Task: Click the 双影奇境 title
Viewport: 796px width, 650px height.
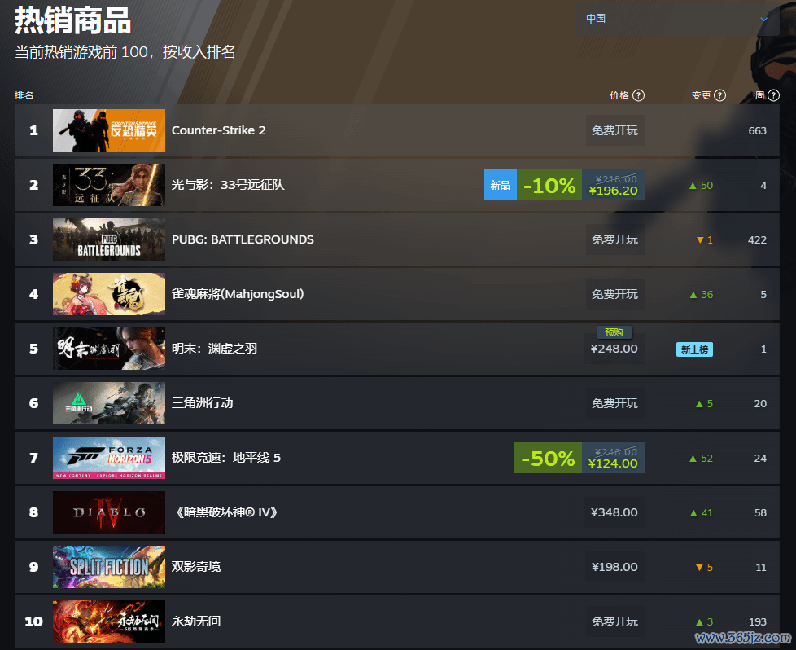Action: tap(196, 567)
